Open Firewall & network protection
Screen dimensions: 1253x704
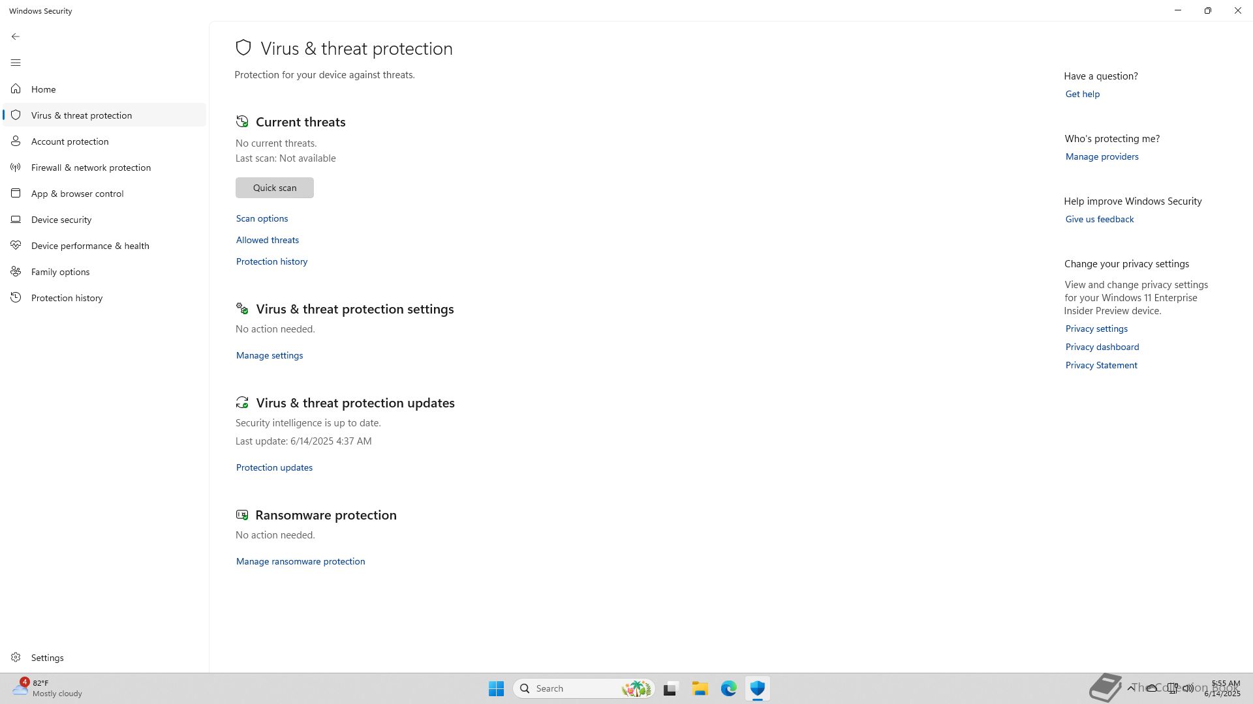(x=91, y=168)
